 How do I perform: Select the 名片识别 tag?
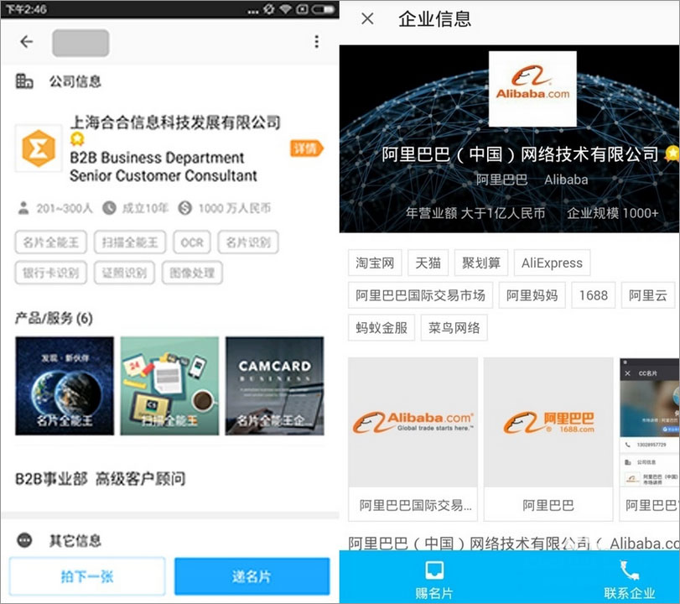point(248,242)
